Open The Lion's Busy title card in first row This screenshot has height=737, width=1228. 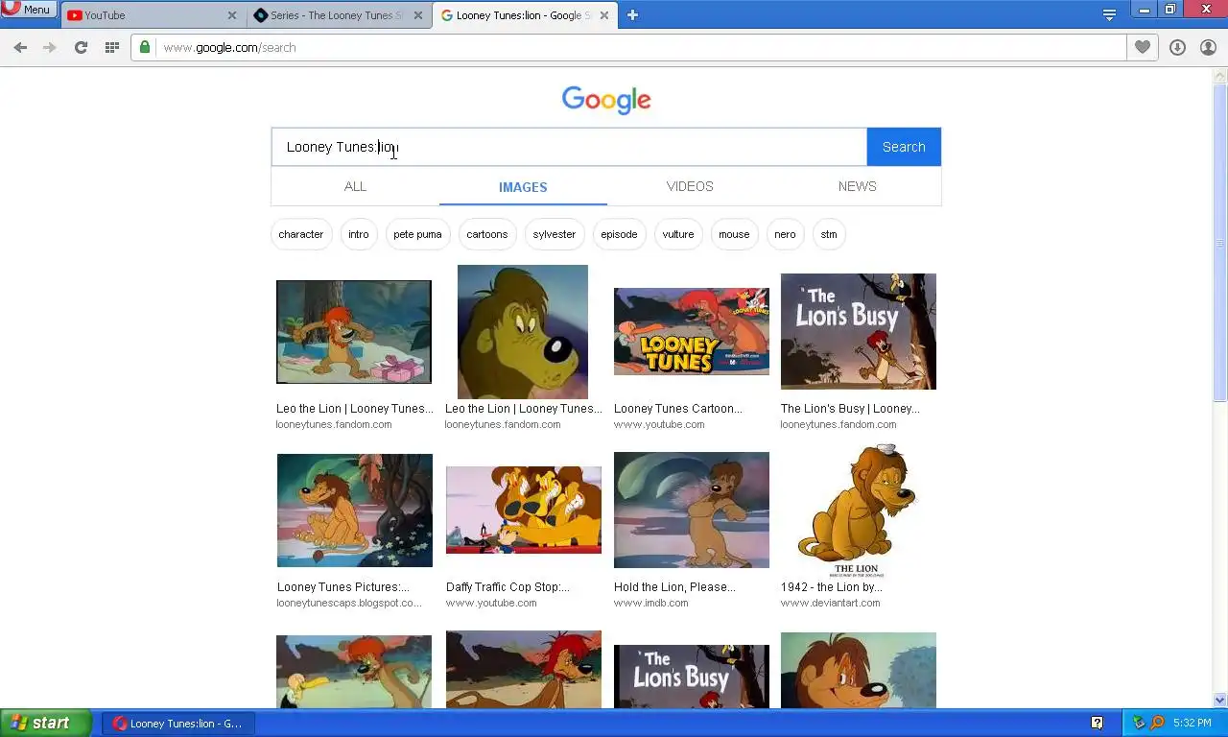pos(859,332)
